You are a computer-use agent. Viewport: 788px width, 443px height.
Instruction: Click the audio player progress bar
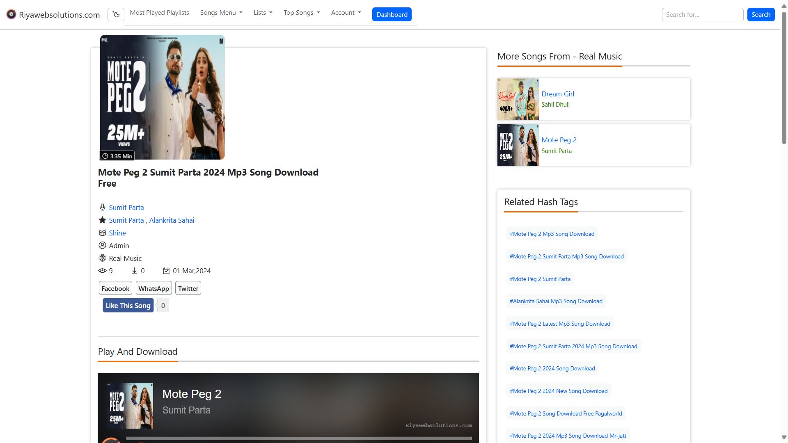coord(299,438)
